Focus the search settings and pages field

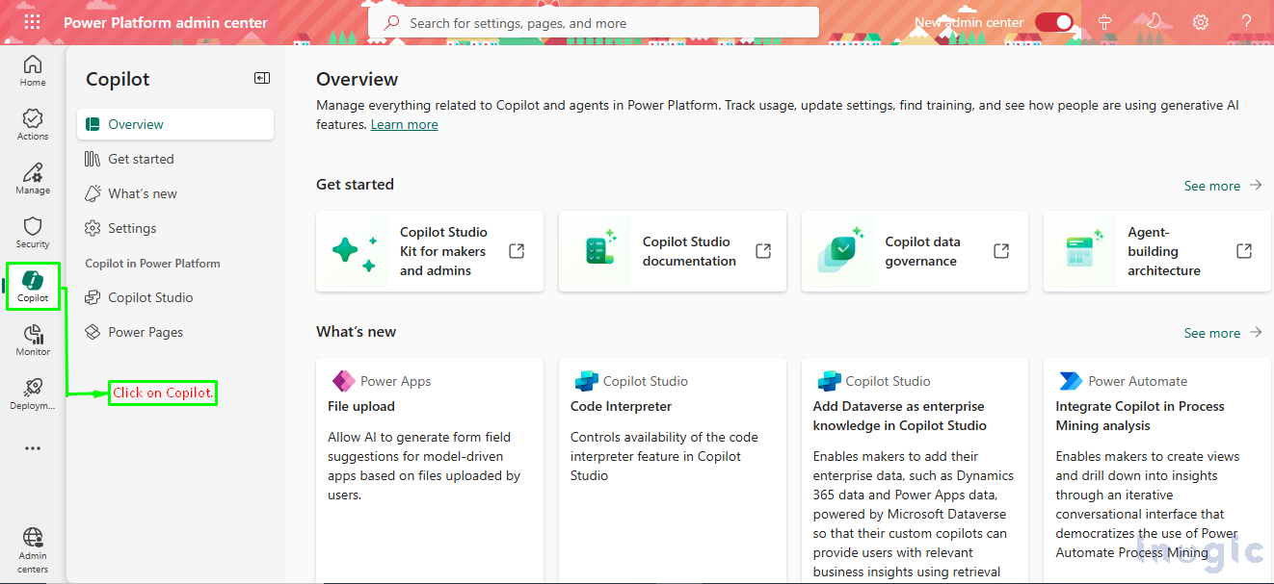594,22
